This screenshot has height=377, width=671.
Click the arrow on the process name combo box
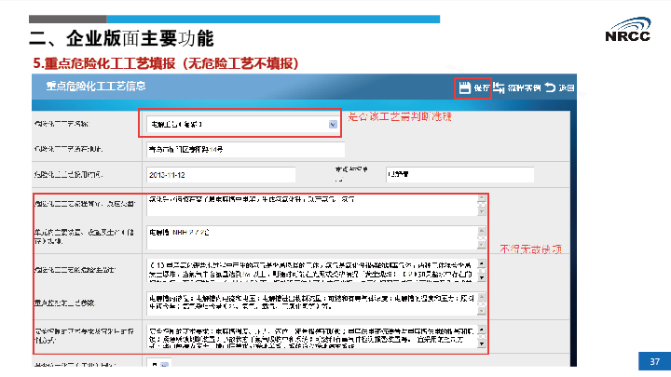[x=332, y=124]
